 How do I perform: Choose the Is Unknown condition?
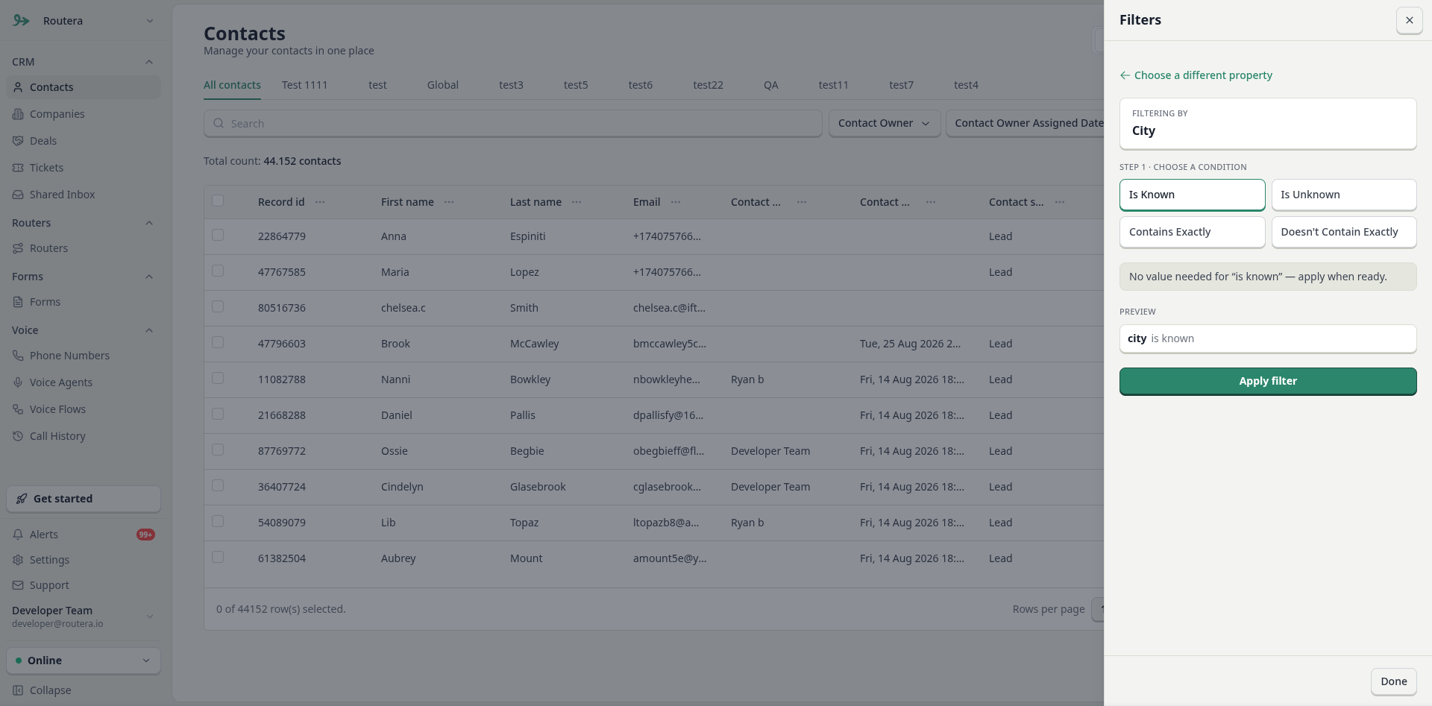point(1344,195)
